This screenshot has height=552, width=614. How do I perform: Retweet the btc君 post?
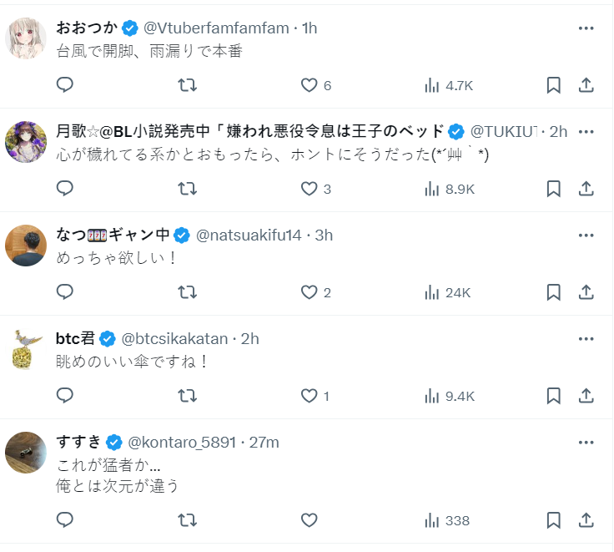click(188, 396)
